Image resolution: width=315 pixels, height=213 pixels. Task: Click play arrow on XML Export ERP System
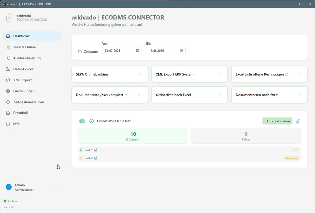coord(219,74)
